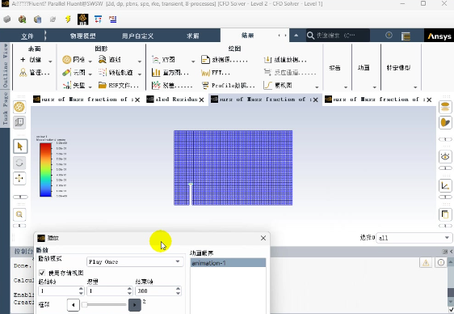Click the end frame field showing 300
The height and width of the screenshot is (314, 454).
coord(158,291)
